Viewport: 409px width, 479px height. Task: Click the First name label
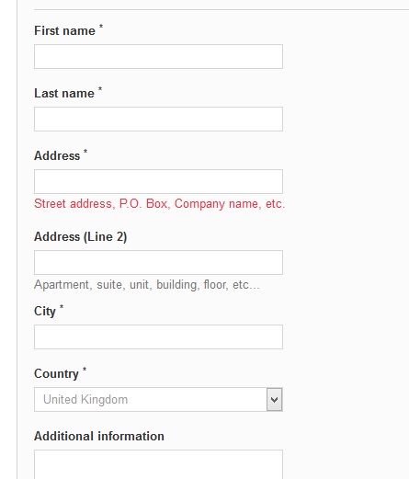point(64,30)
